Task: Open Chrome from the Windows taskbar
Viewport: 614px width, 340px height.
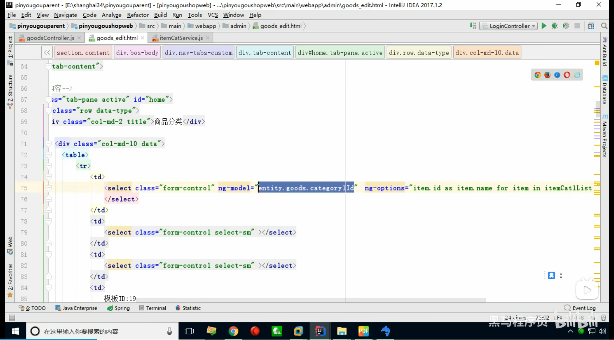Action: (233, 331)
